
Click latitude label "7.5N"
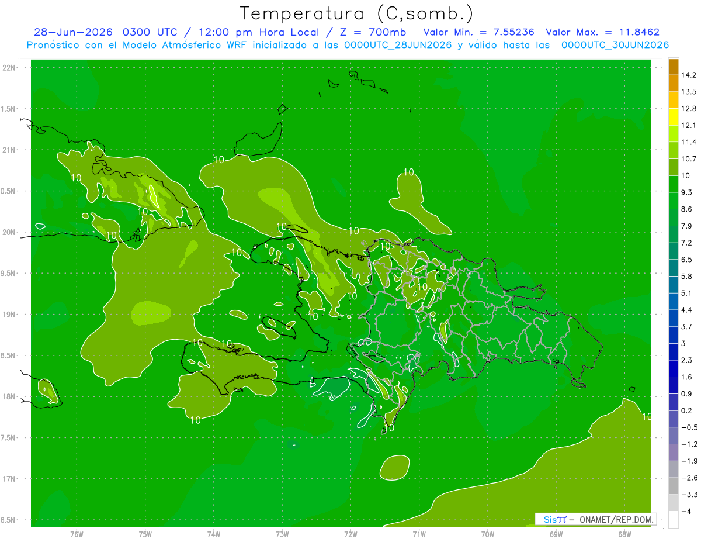coord(9,438)
